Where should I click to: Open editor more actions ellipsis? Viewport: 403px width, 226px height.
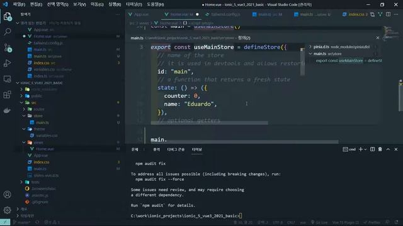[396, 14]
